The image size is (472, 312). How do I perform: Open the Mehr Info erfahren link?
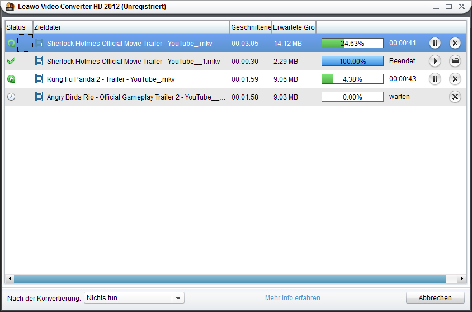295,298
